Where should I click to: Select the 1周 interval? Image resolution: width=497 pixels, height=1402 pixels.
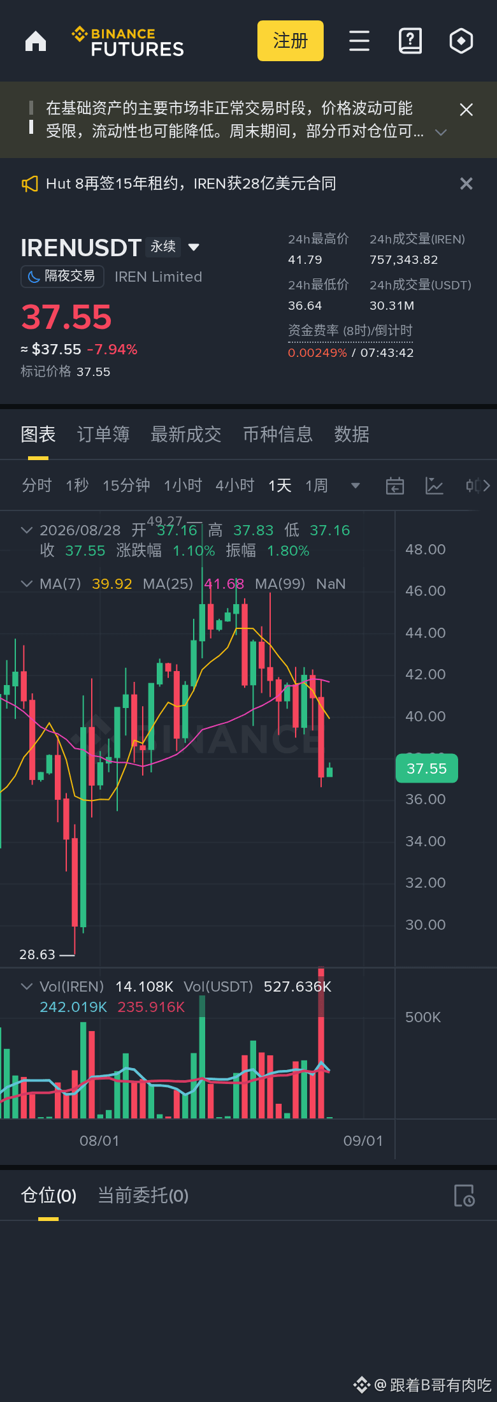[317, 486]
